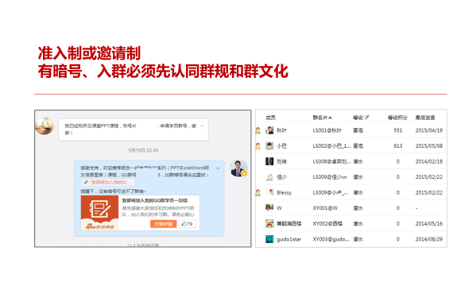Select member name 小巴
This screenshot has height=286, width=453.
[x=281, y=146]
